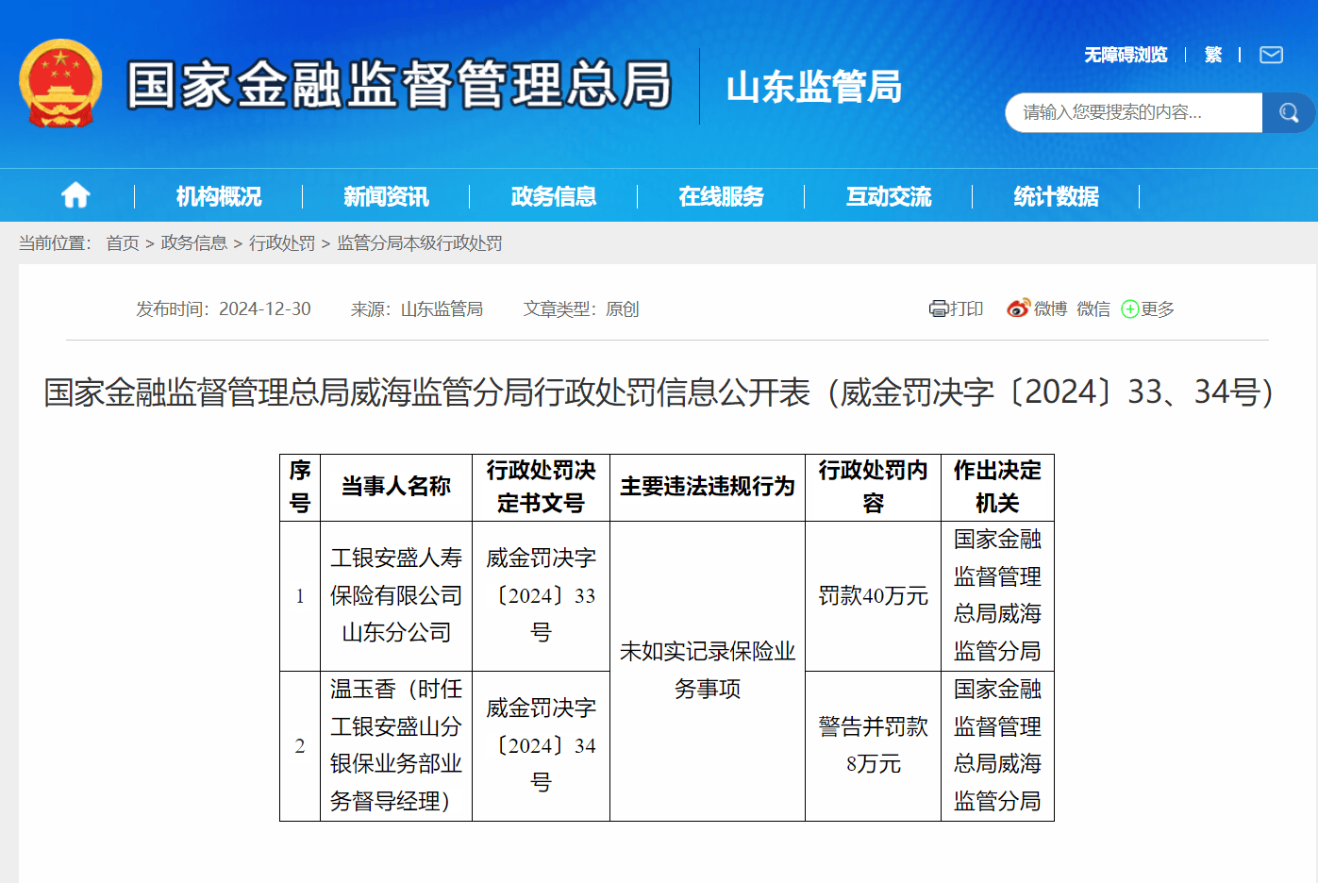Open the 在线服务 menu
1318x883 pixels.
720,195
